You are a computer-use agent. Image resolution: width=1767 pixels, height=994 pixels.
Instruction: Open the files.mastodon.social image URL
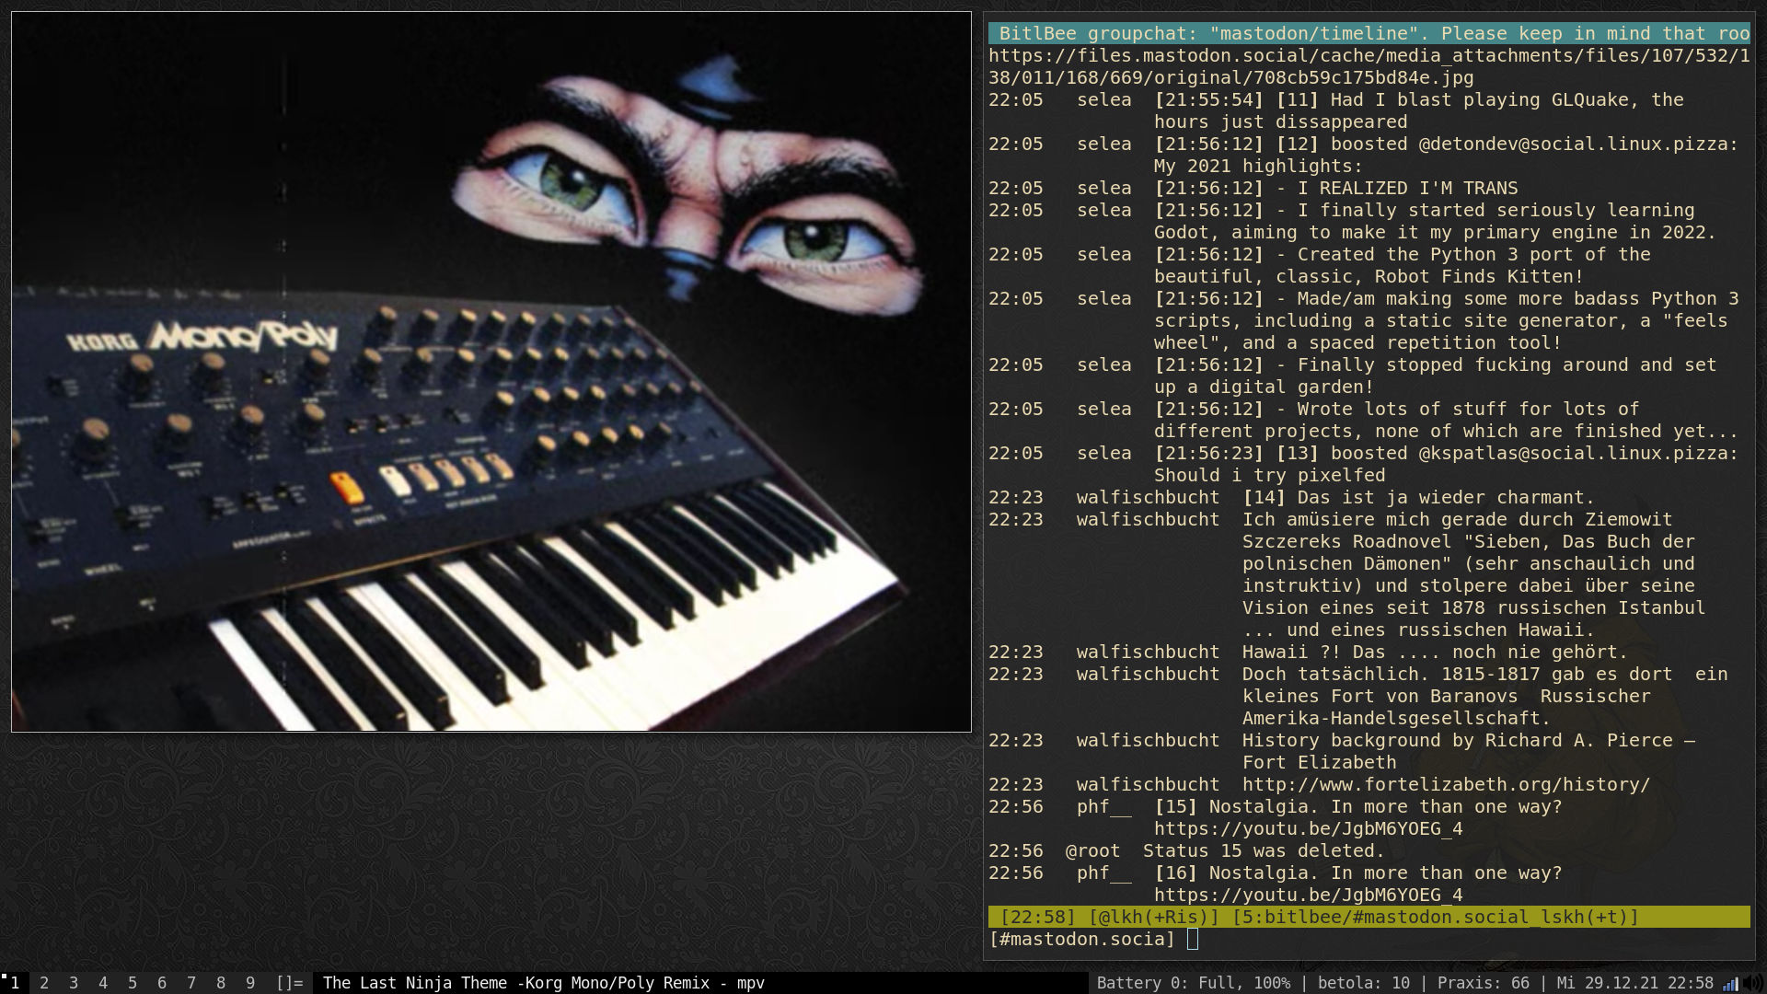click(1369, 66)
